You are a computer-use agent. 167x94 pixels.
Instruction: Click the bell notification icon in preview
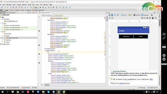pyautogui.click(x=156, y=18)
